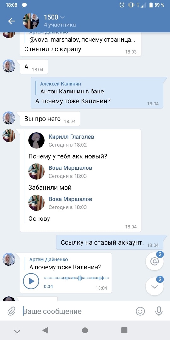Open the attachment paperclip menu

click(11, 312)
